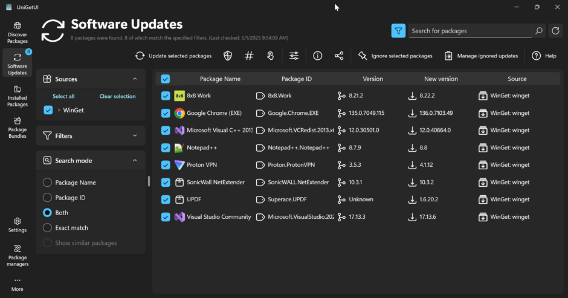Image resolution: width=568 pixels, height=298 pixels.
Task: Click the Unknown version cell for UPDF
Action: pos(361,199)
